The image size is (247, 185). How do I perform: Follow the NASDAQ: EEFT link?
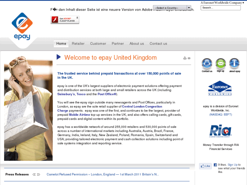[220, 114]
